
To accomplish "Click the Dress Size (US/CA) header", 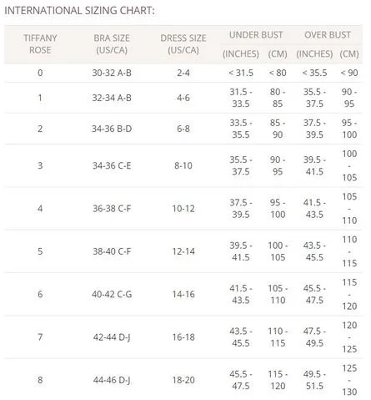I will (183, 44).
